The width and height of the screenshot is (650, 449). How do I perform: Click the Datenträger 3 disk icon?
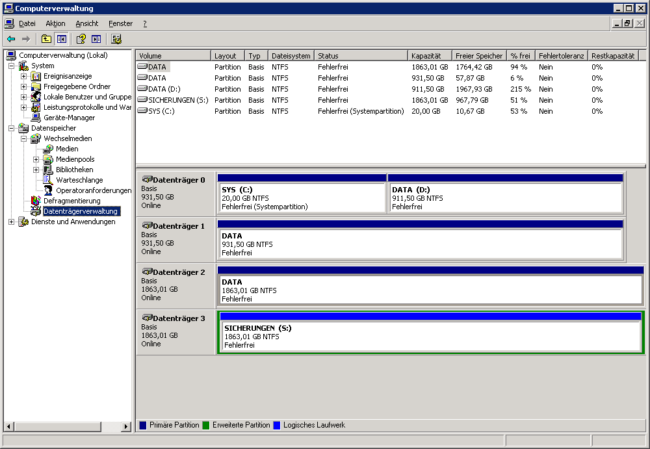(147, 318)
